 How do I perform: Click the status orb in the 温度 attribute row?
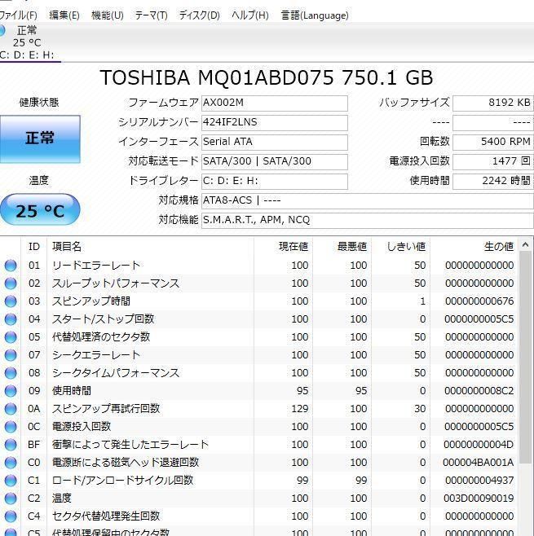click(11, 499)
